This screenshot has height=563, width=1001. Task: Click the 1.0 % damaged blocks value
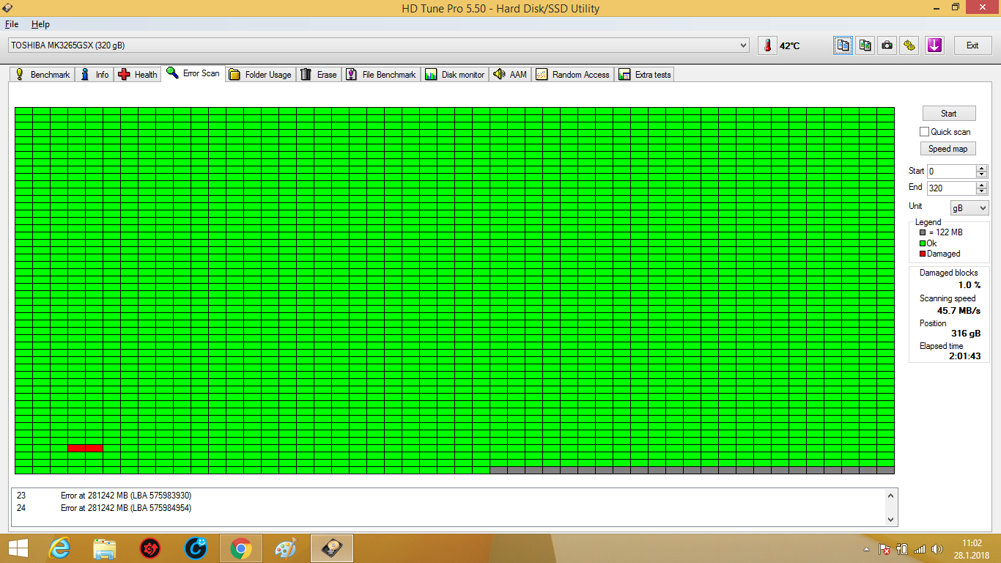969,285
